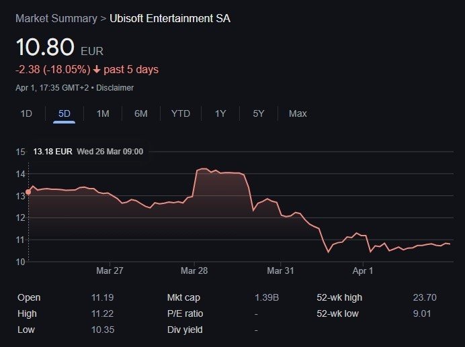This screenshot has height=347, width=465.
Task: Open the Disclaimer link
Action: pyautogui.click(x=115, y=88)
